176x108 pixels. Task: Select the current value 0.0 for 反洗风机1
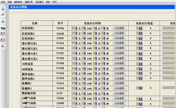tap(139, 28)
